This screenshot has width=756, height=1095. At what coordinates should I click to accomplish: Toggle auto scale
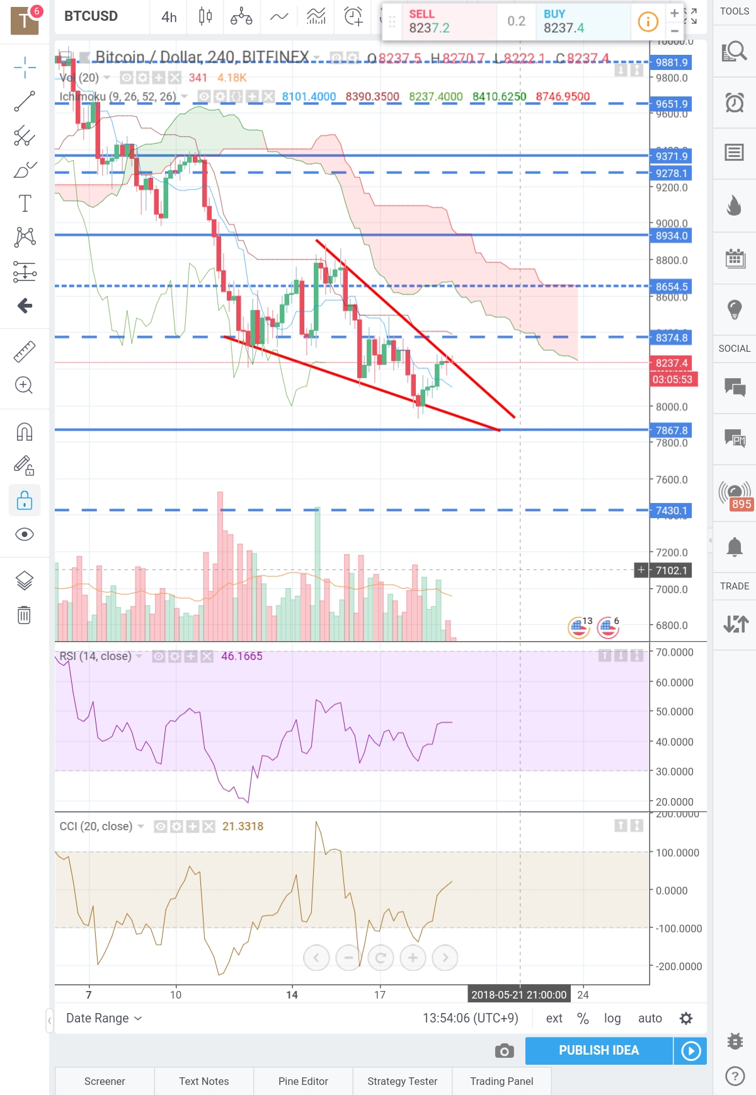pos(650,1018)
